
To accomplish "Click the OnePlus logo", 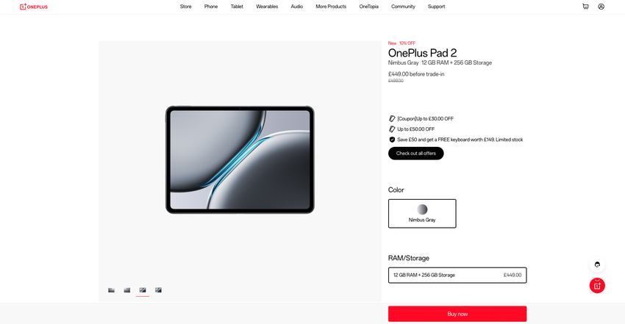I will point(34,7).
